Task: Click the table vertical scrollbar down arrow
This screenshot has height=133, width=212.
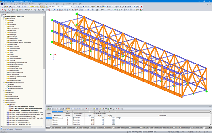Action: 211,124
